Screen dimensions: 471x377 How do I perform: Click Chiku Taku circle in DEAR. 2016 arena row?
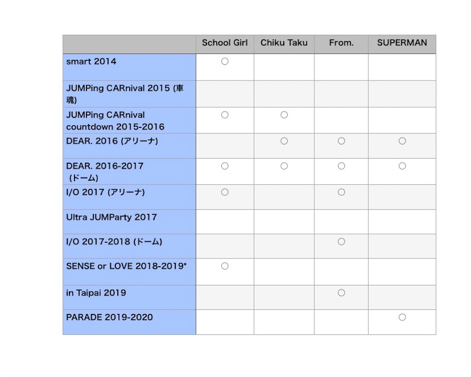[x=284, y=141]
